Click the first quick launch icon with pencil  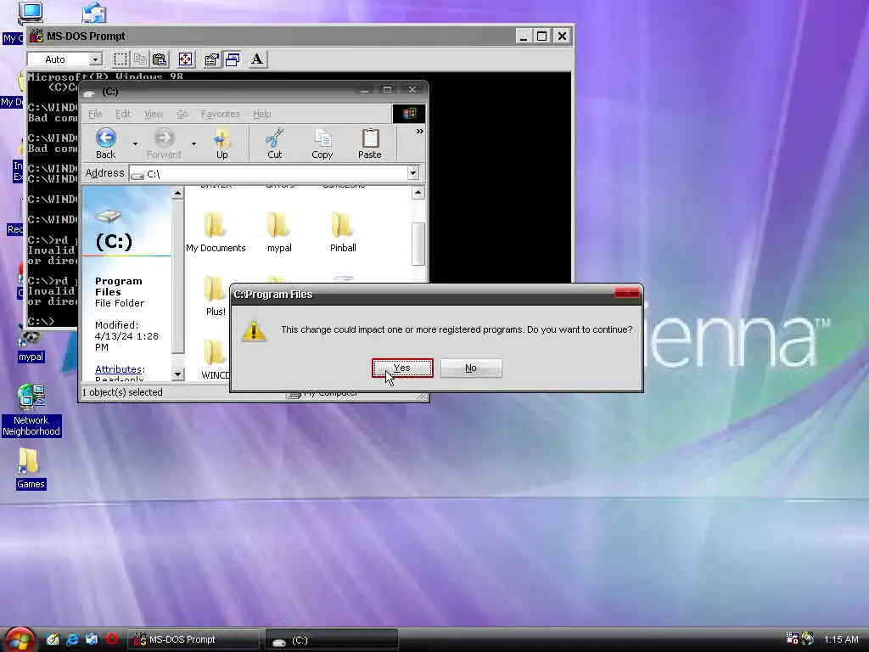pyautogui.click(x=53, y=639)
